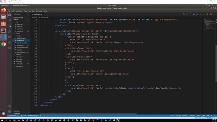Screen dimensions: 217x122
Task: Launch Google Chrome from the Ubuntu dock
Action: 3,44
